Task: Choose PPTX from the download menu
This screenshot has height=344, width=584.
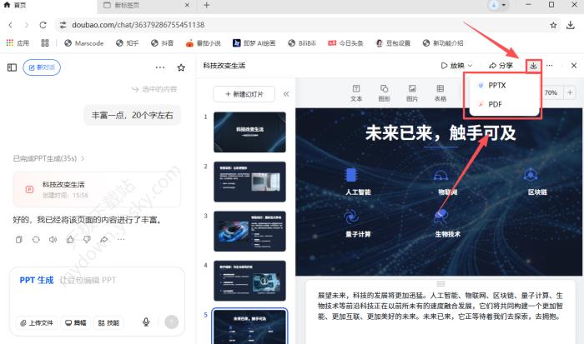Action: [496, 86]
